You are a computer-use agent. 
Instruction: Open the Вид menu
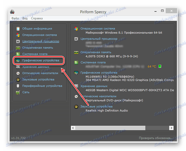point(25,18)
